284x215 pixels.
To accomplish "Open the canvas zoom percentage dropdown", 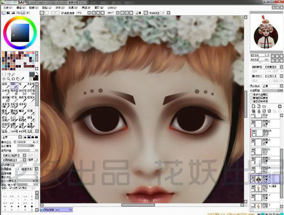I will click(x=89, y=13).
